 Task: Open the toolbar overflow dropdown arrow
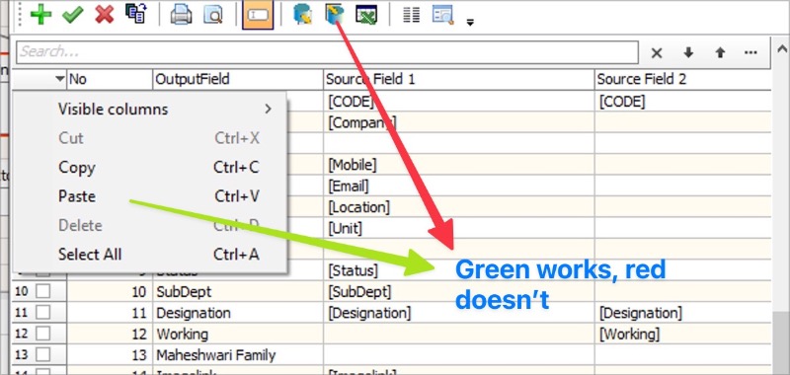pos(470,22)
